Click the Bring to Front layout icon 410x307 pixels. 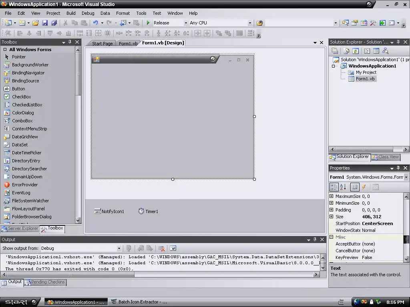(x=219, y=33)
